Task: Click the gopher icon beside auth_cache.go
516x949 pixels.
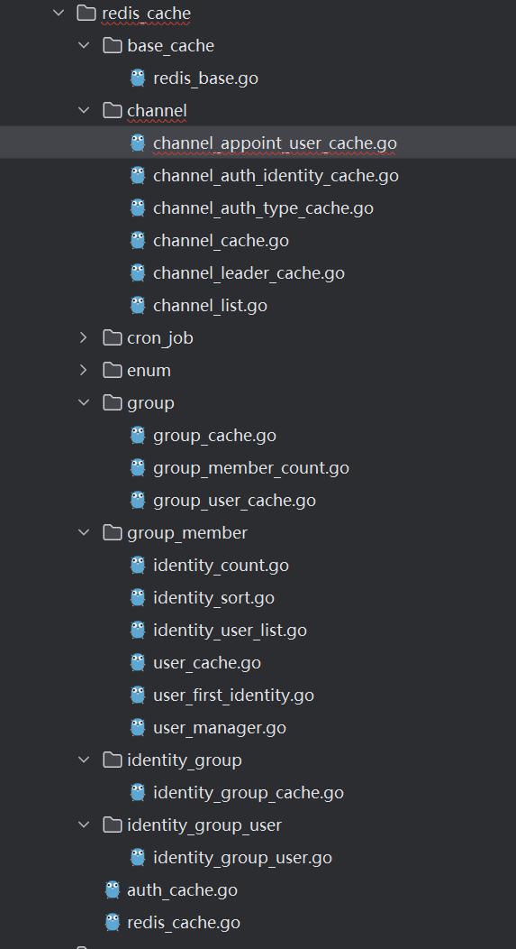Action: pyautogui.click(x=113, y=889)
